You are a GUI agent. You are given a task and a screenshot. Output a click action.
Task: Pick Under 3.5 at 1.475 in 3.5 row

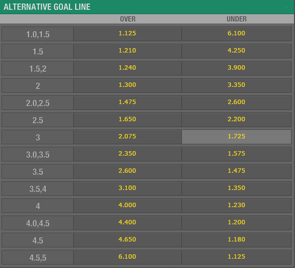236,171
